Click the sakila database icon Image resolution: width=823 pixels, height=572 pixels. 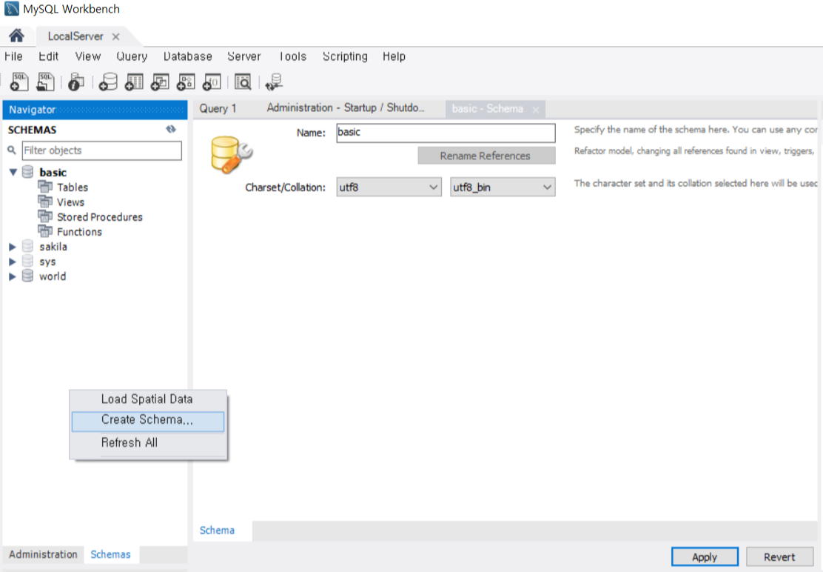coord(28,246)
